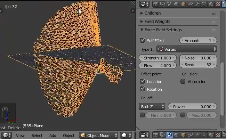
Task: Open World tab in upper properties header
Action: coord(177,4)
